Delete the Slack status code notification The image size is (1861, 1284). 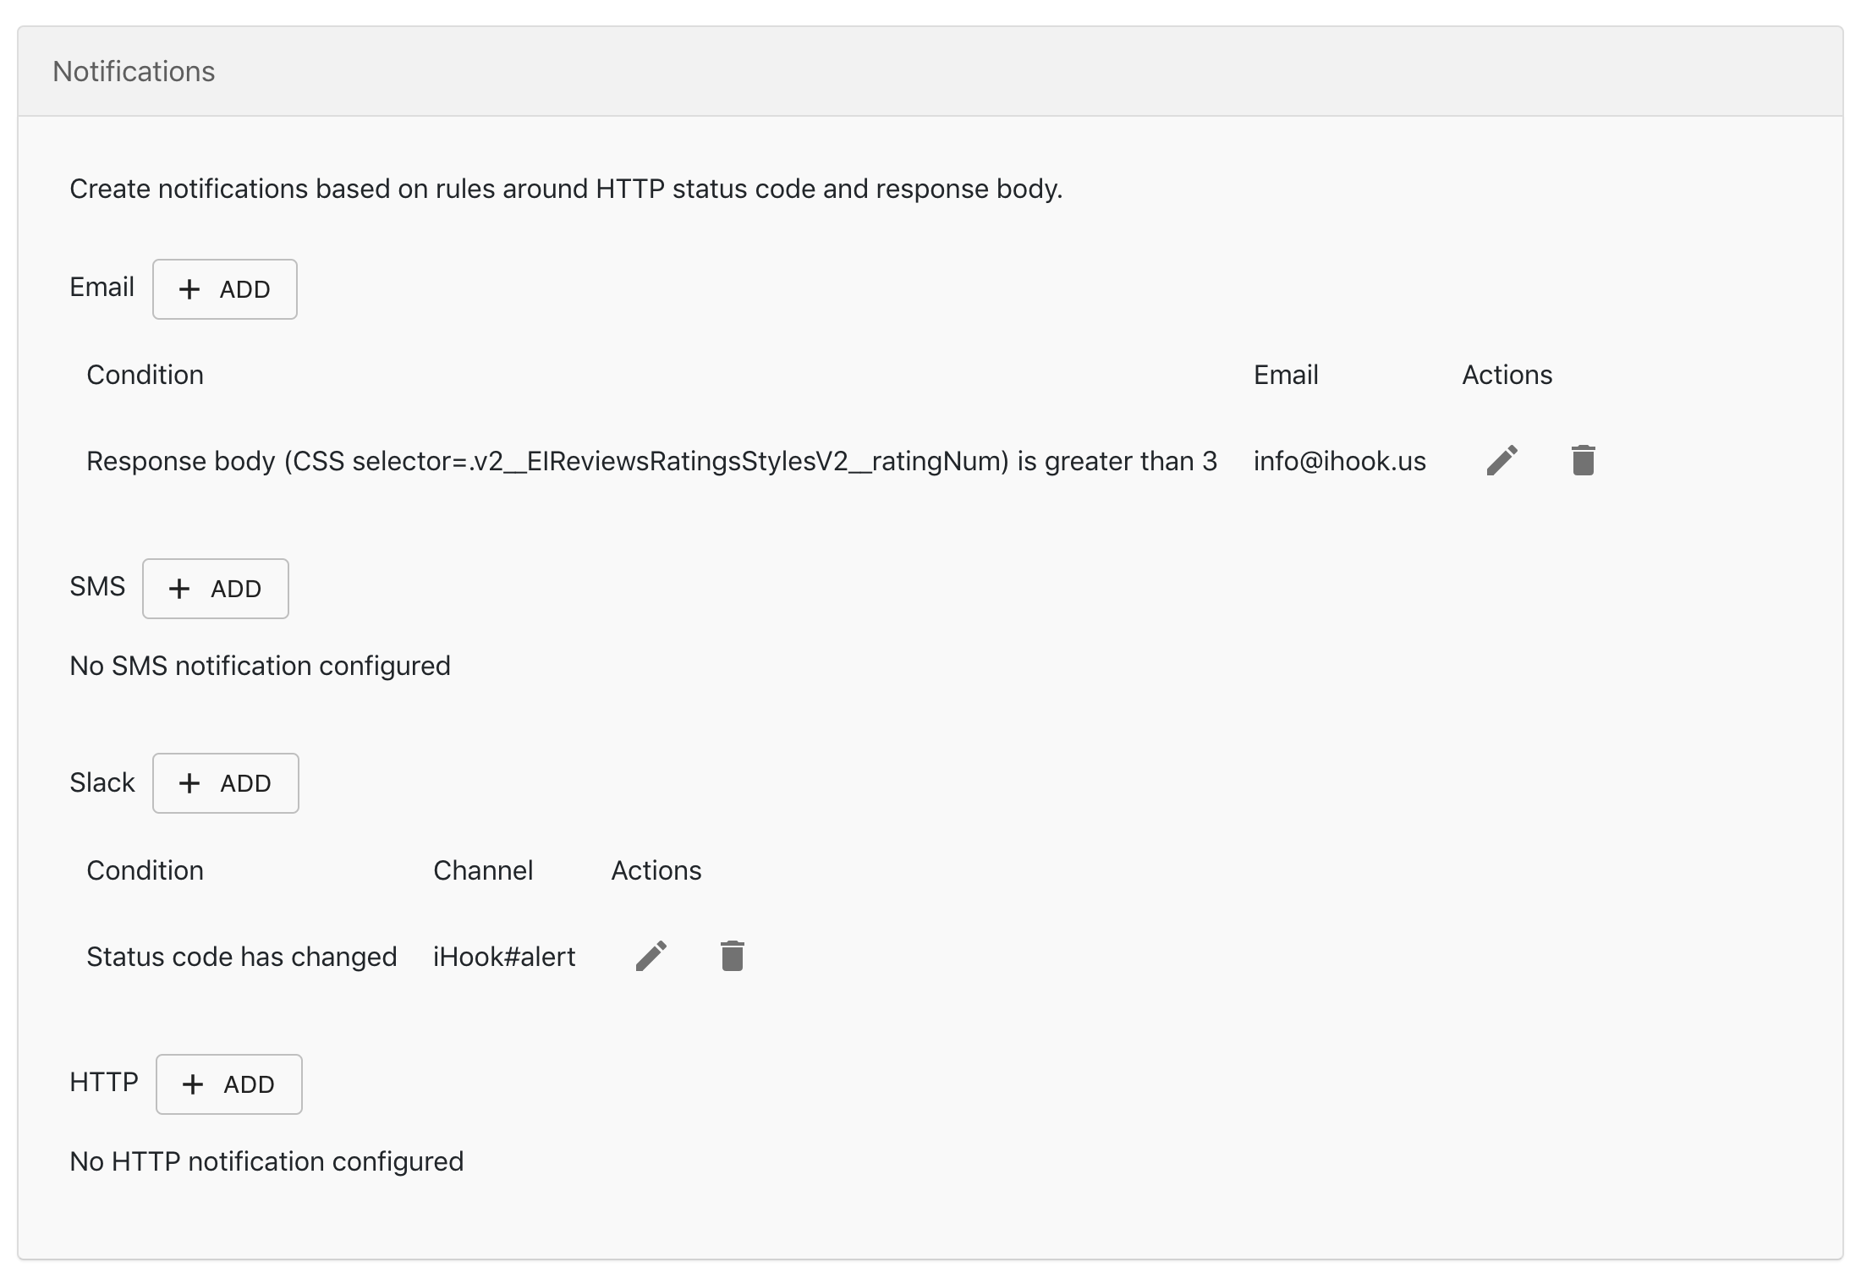(732, 957)
